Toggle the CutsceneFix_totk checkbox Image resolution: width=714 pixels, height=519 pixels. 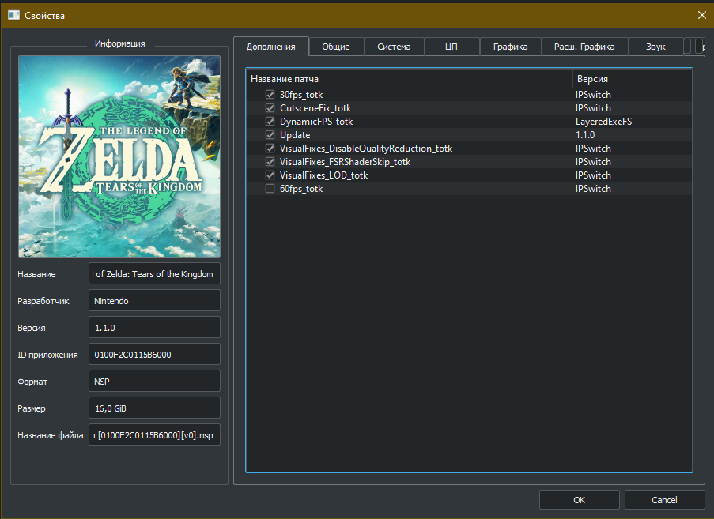coord(270,107)
